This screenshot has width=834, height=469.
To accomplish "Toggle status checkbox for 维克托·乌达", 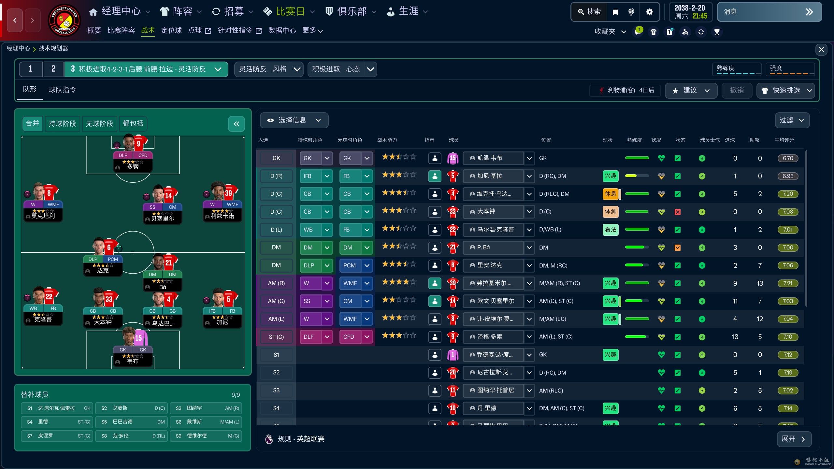I will point(678,194).
